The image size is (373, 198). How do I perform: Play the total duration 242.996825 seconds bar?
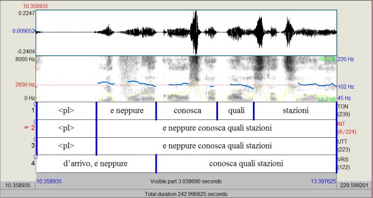[x=186, y=194]
